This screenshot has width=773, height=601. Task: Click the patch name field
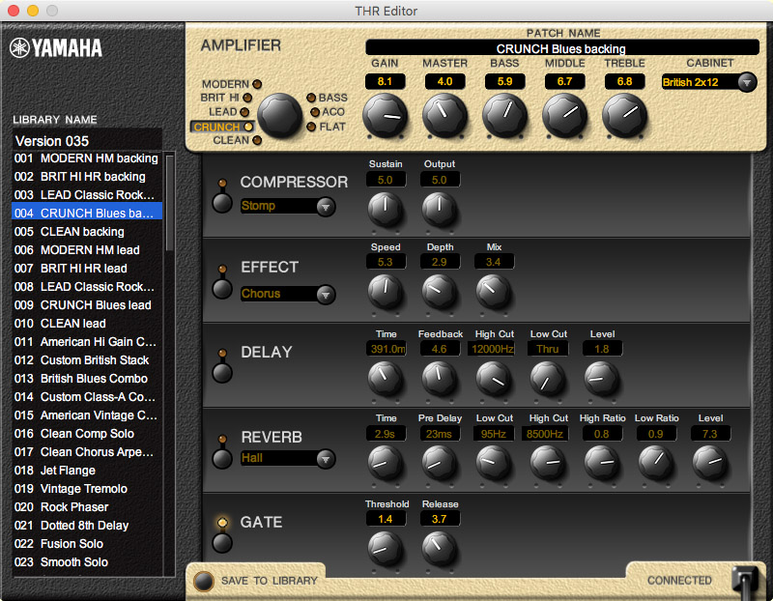tap(561, 48)
